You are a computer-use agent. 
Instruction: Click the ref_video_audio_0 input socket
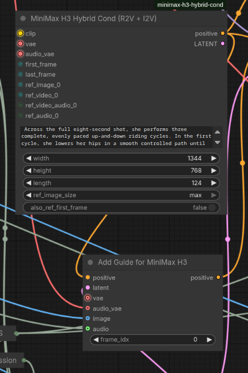pos(20,105)
